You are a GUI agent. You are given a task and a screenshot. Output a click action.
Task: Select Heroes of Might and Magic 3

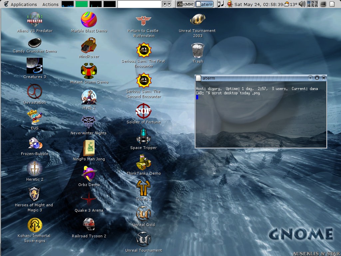34,194
